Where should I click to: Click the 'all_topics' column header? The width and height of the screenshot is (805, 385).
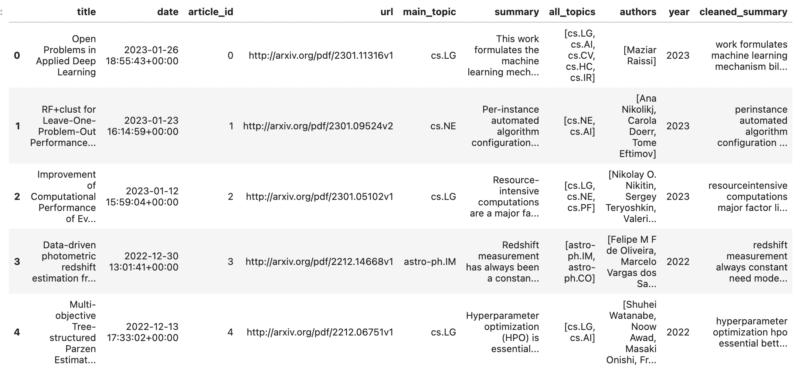coord(572,12)
